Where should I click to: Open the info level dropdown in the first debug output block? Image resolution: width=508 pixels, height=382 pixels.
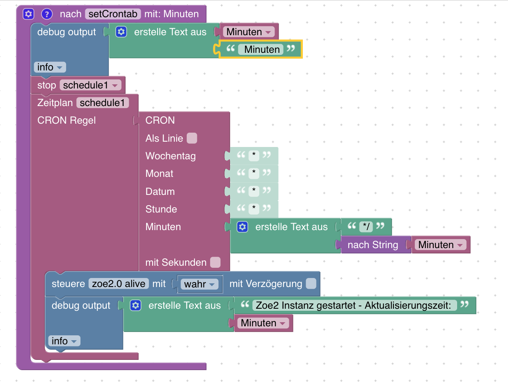[x=50, y=67]
